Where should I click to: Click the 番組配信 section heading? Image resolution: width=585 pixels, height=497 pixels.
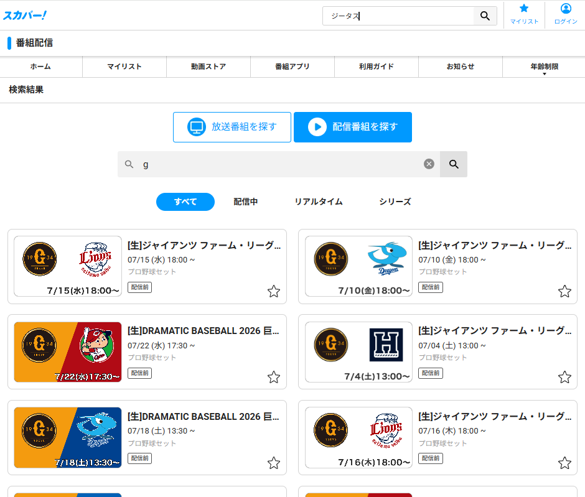[x=34, y=43]
